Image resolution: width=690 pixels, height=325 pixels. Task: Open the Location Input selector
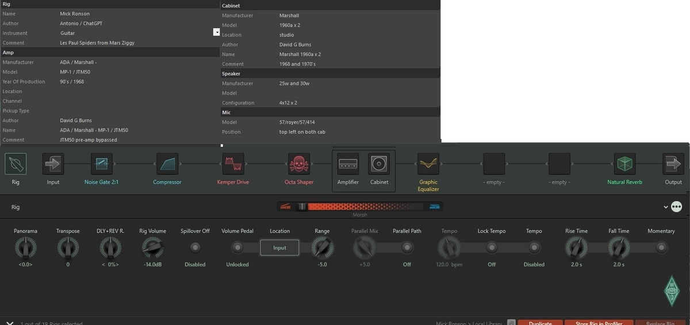coord(279,247)
